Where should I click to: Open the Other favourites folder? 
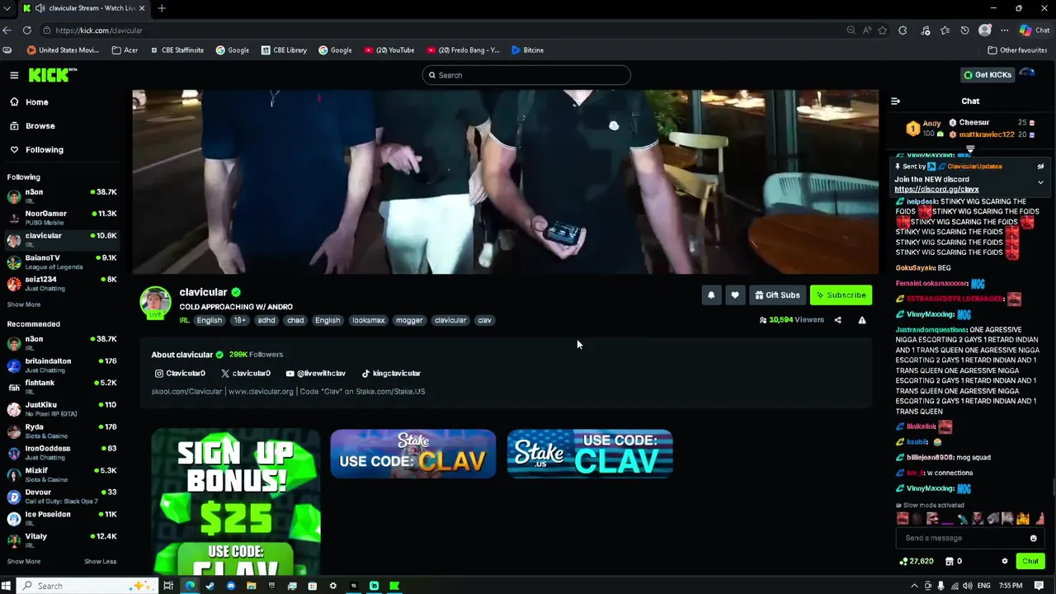point(1017,50)
